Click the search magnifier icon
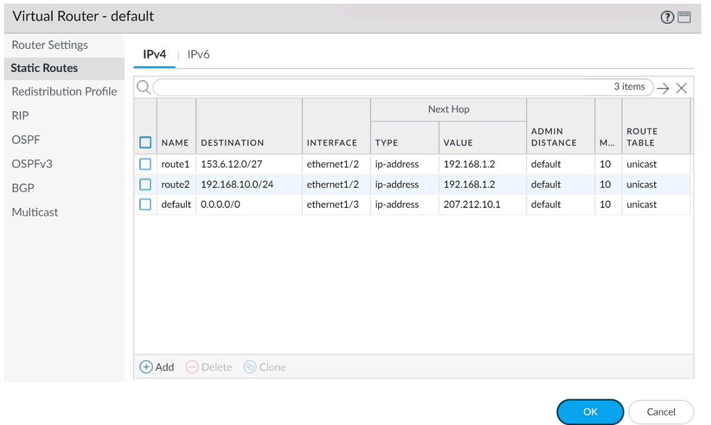The image size is (711, 425). pyautogui.click(x=143, y=87)
